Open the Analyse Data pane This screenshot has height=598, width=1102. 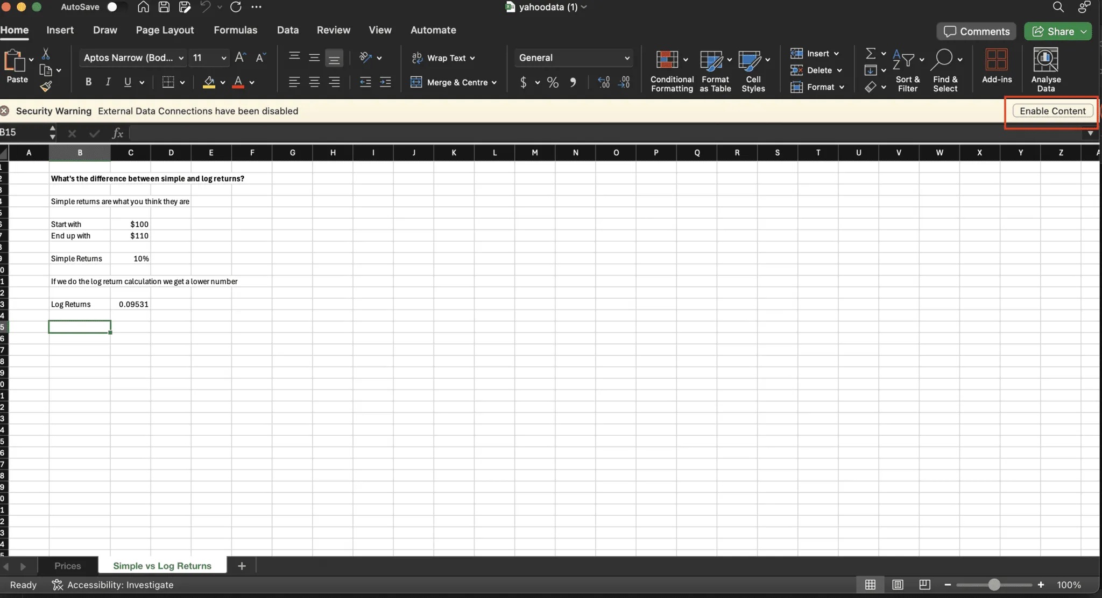coord(1044,69)
